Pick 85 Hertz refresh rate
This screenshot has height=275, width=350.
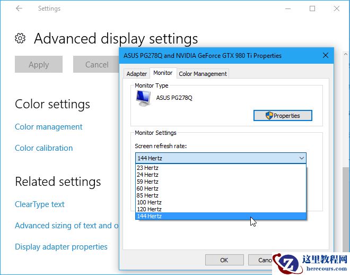coord(221,195)
